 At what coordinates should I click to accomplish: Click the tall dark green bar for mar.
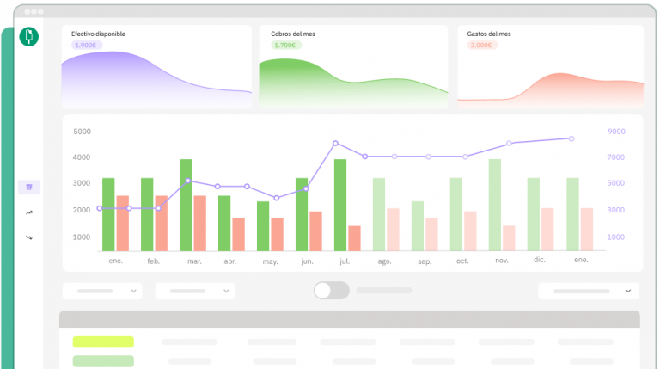(186, 205)
